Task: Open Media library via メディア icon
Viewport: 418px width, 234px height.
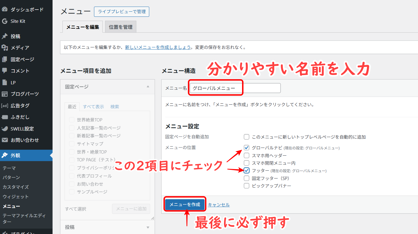Action: click(x=5, y=48)
